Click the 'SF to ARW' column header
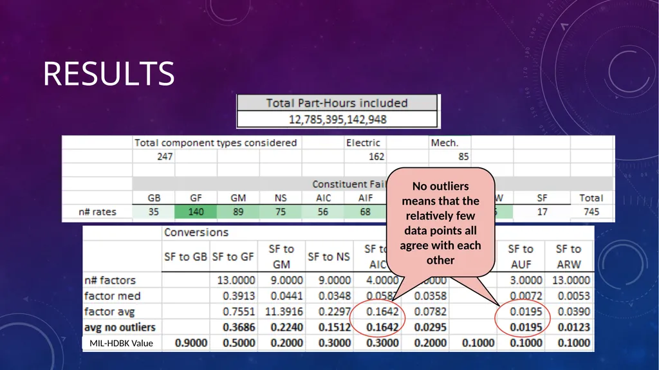 (x=569, y=257)
